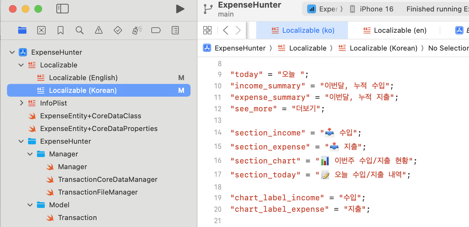
Task: Go forward with the right chevron
Action: (238, 30)
